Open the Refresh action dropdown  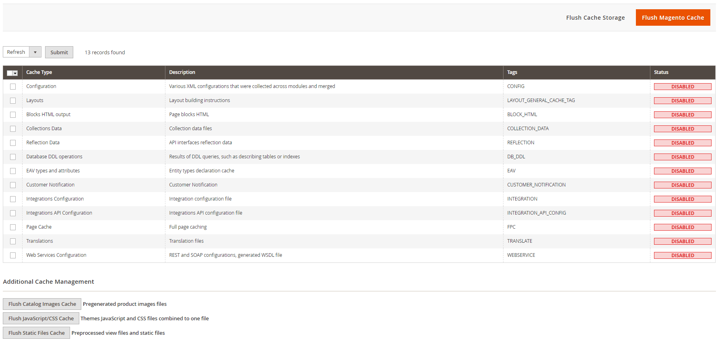coord(35,52)
